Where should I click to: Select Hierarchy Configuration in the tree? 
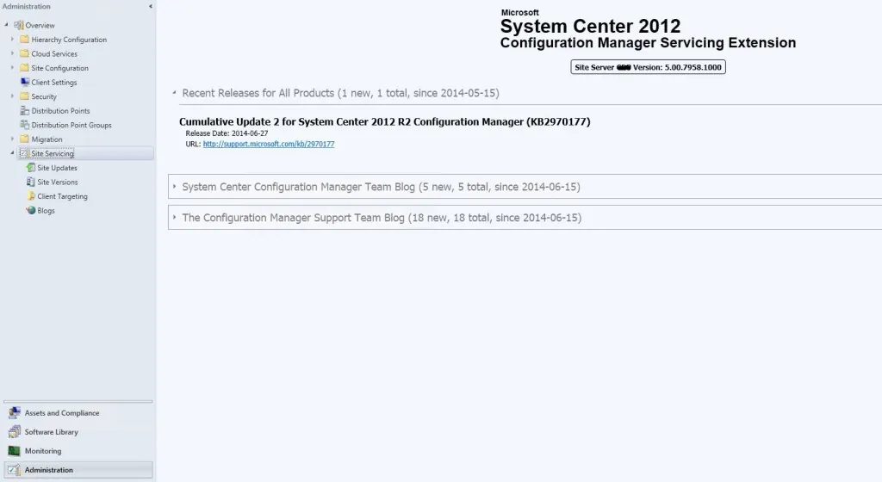tap(69, 40)
